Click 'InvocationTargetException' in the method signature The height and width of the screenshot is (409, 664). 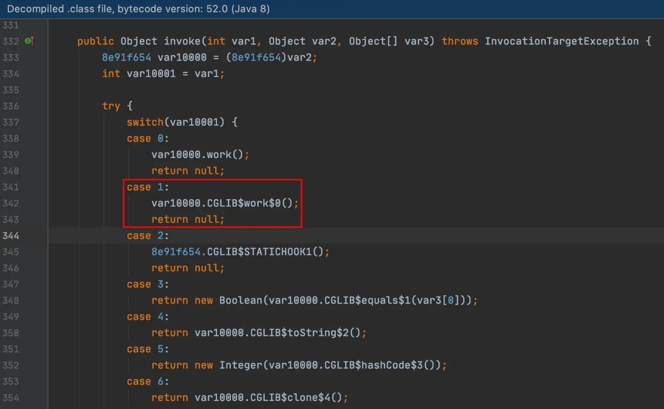(x=562, y=41)
